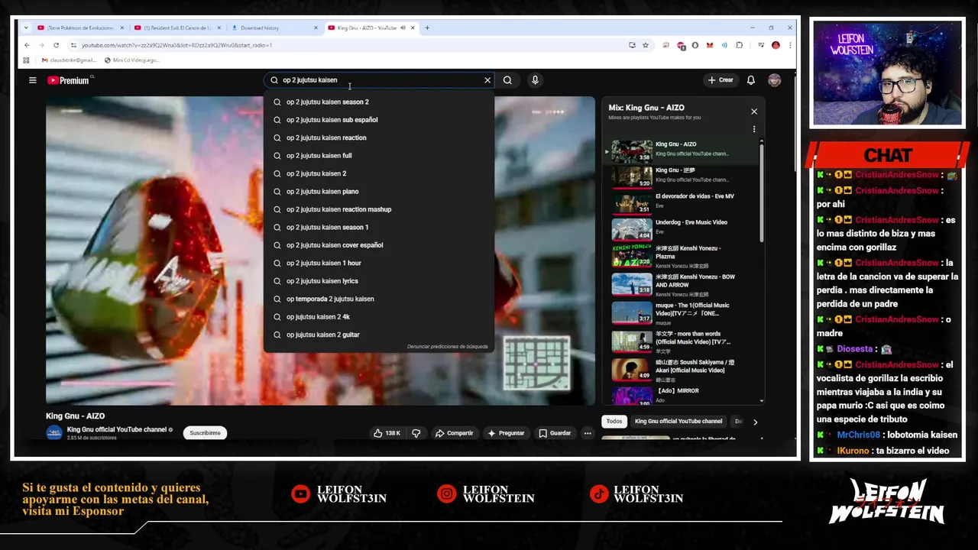Select the 'Todos' filter chip
The image size is (978, 550).
[x=614, y=421]
